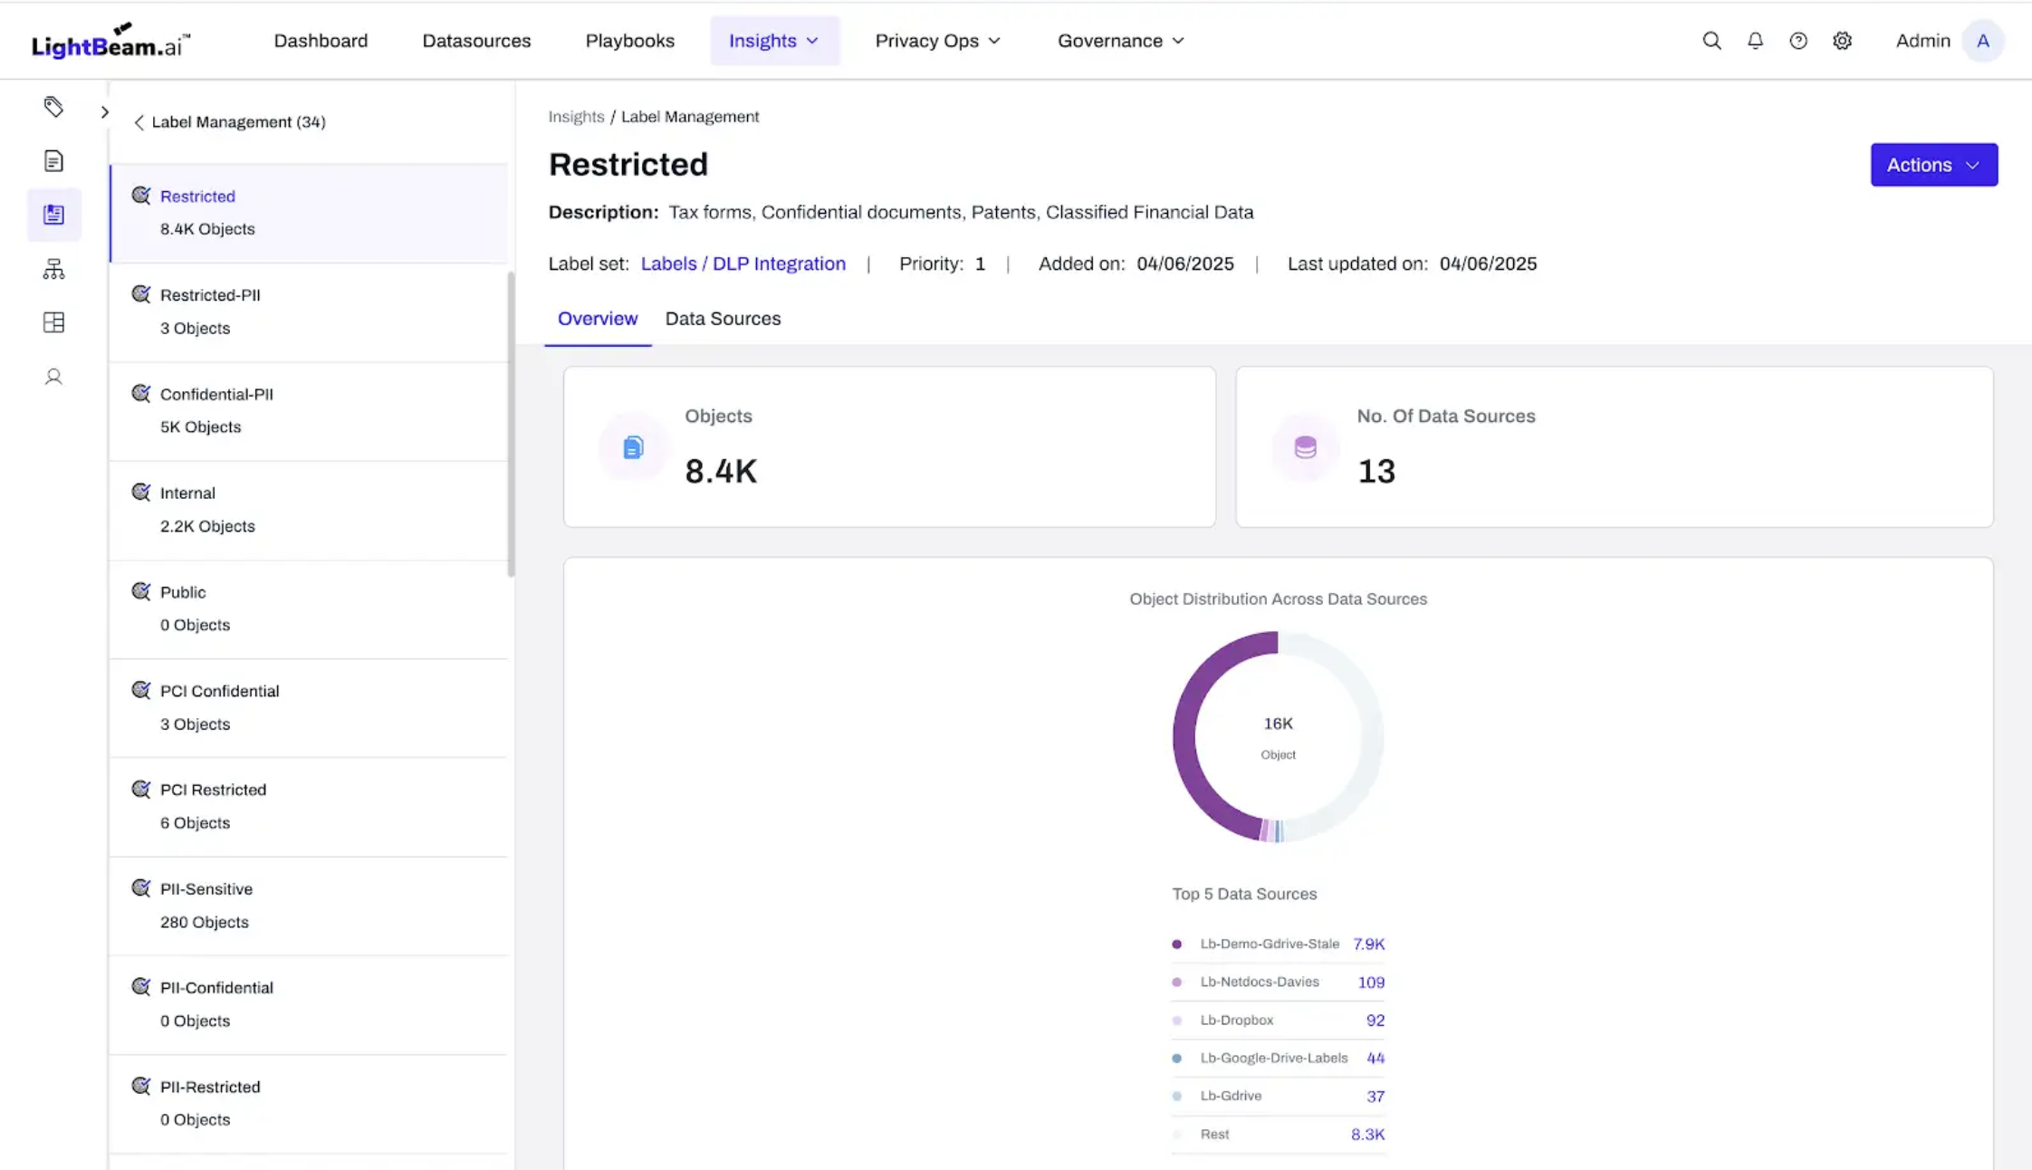Open the notifications bell
2032x1170 pixels.
pos(1755,41)
